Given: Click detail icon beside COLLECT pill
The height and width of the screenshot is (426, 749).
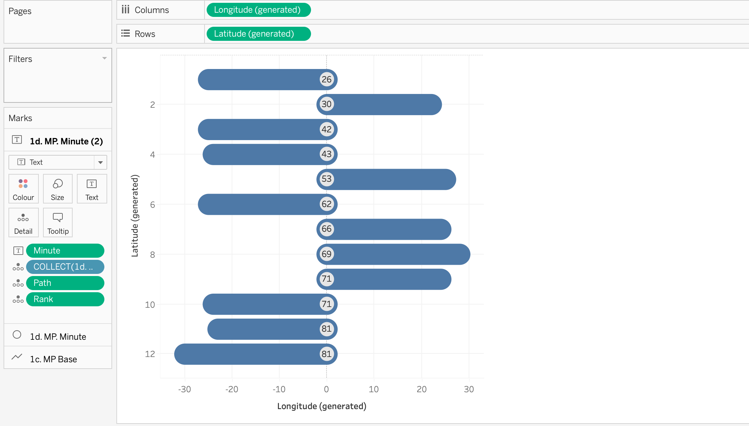Looking at the screenshot, I should click(x=18, y=267).
